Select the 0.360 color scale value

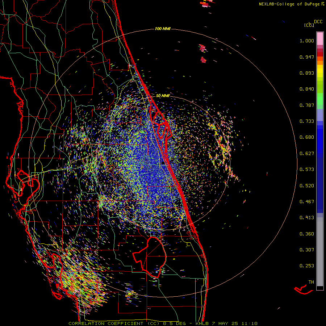point(307,234)
